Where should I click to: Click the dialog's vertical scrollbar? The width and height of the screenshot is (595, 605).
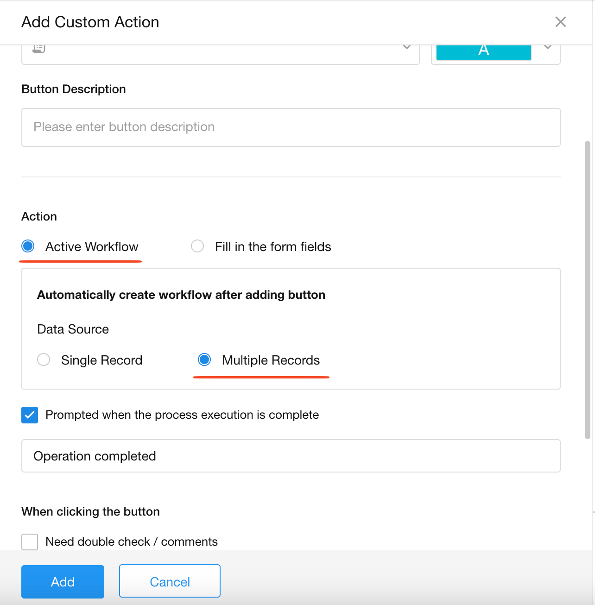tap(587, 290)
